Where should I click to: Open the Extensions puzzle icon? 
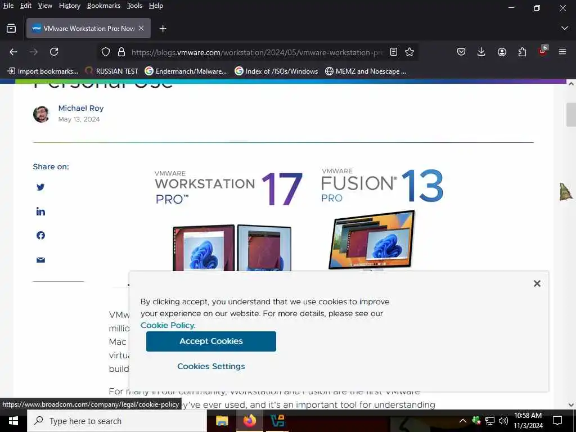coord(522,52)
